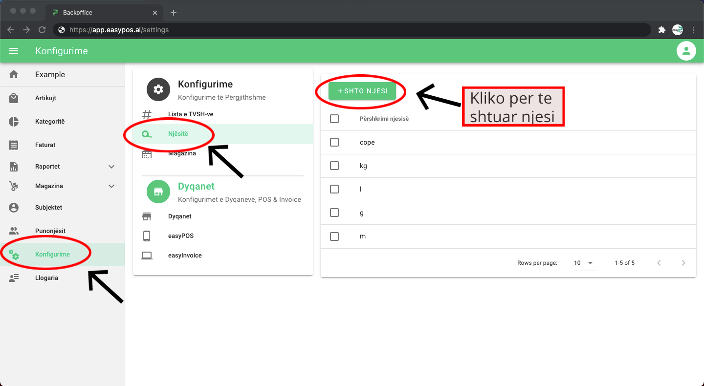Check the box for the cope unit

click(x=334, y=142)
